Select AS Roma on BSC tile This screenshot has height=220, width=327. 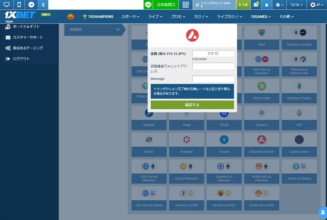pyautogui.click(x=224, y=198)
